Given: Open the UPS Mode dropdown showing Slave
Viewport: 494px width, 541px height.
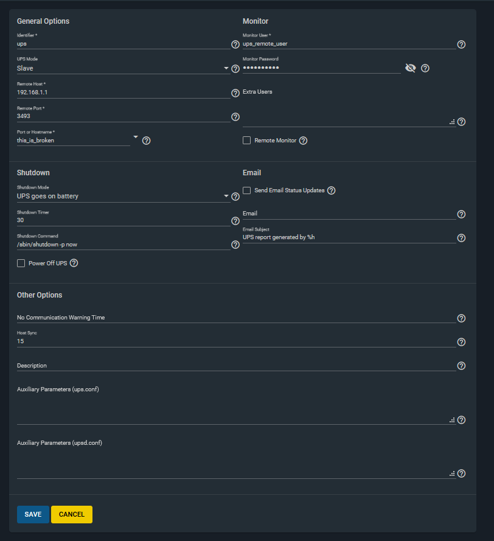Looking at the screenshot, I should pyautogui.click(x=123, y=68).
